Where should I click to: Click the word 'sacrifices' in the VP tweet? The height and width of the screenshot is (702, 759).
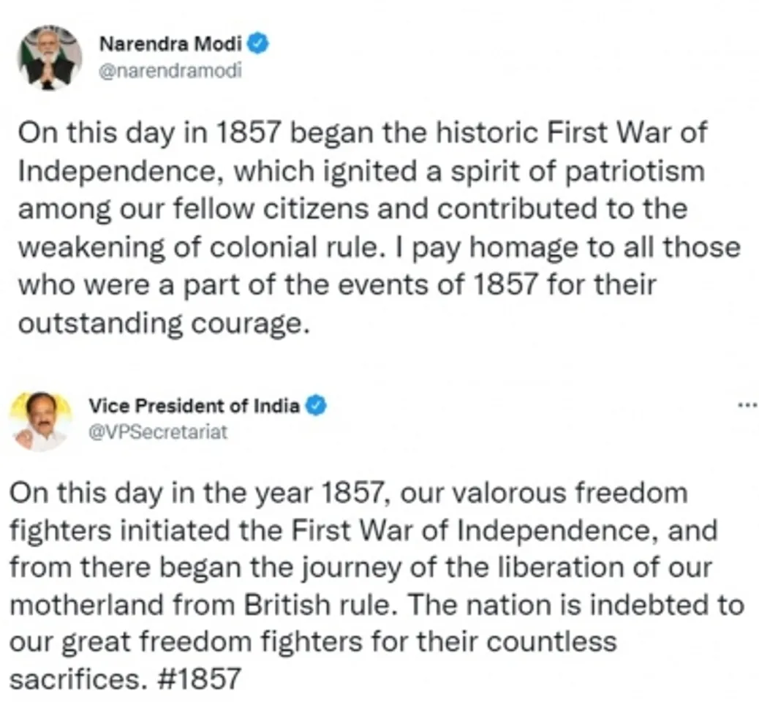pos(78,679)
